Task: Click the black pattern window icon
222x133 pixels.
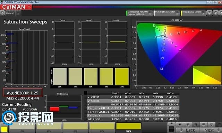Action: (x=171, y=129)
